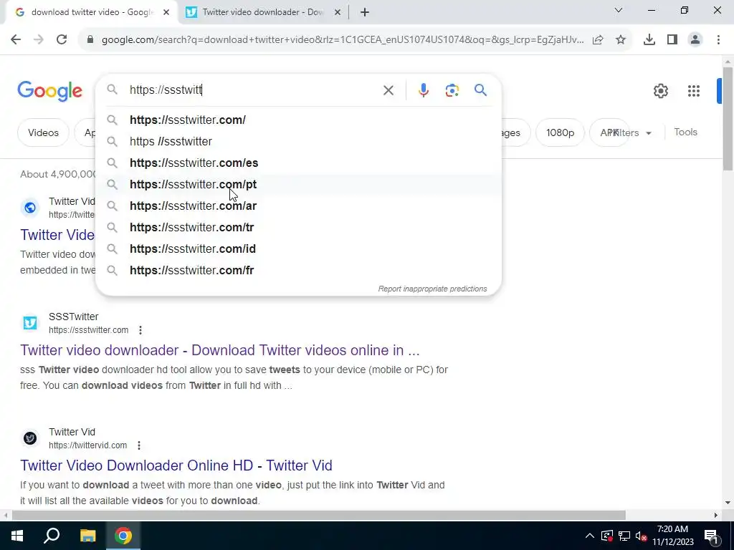This screenshot has height=550, width=734.
Task: Select suggestion https://ssstwitter.com/es
Action: click(298, 163)
